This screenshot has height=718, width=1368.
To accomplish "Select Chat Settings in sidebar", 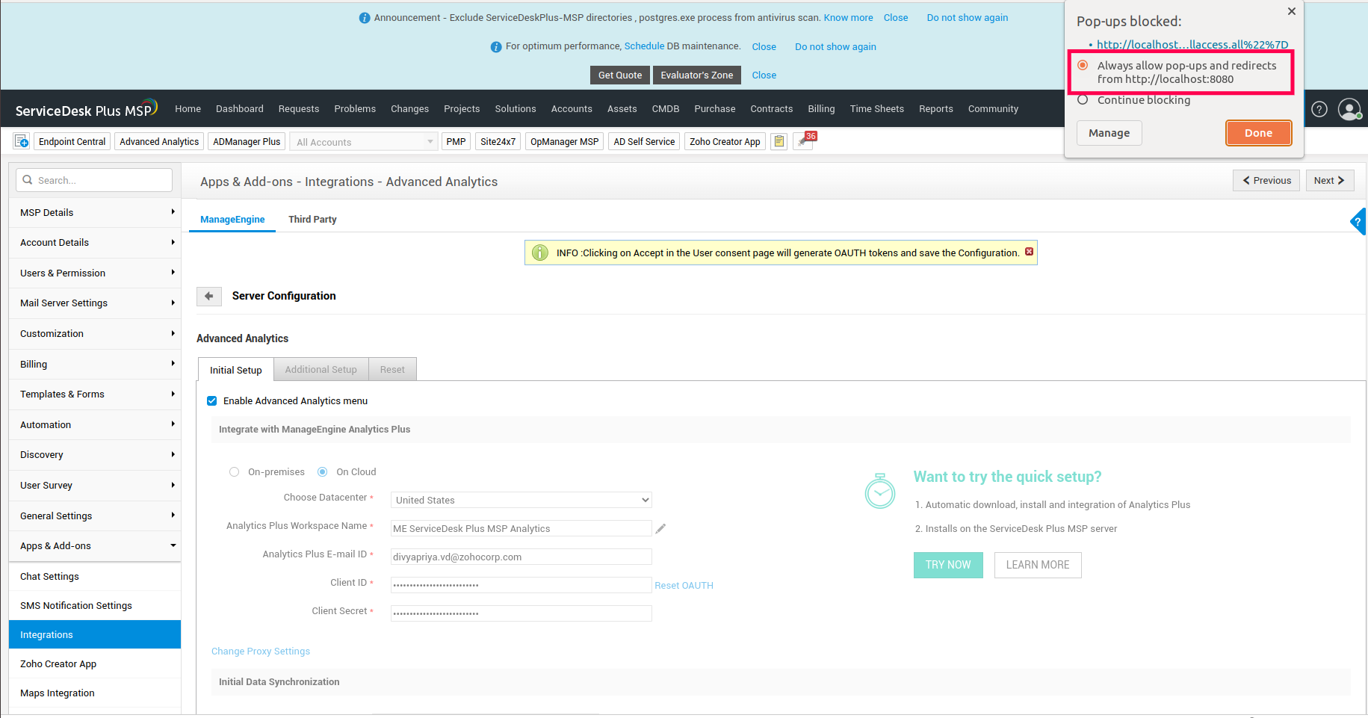I will pos(95,577).
